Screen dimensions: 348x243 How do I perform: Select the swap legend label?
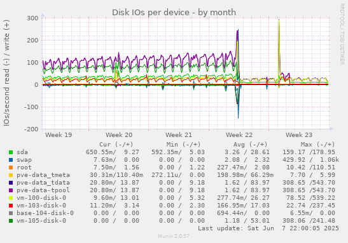pyautogui.click(x=24, y=160)
